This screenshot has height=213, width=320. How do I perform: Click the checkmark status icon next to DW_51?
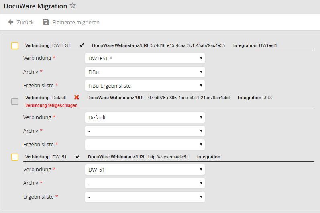click(77, 157)
